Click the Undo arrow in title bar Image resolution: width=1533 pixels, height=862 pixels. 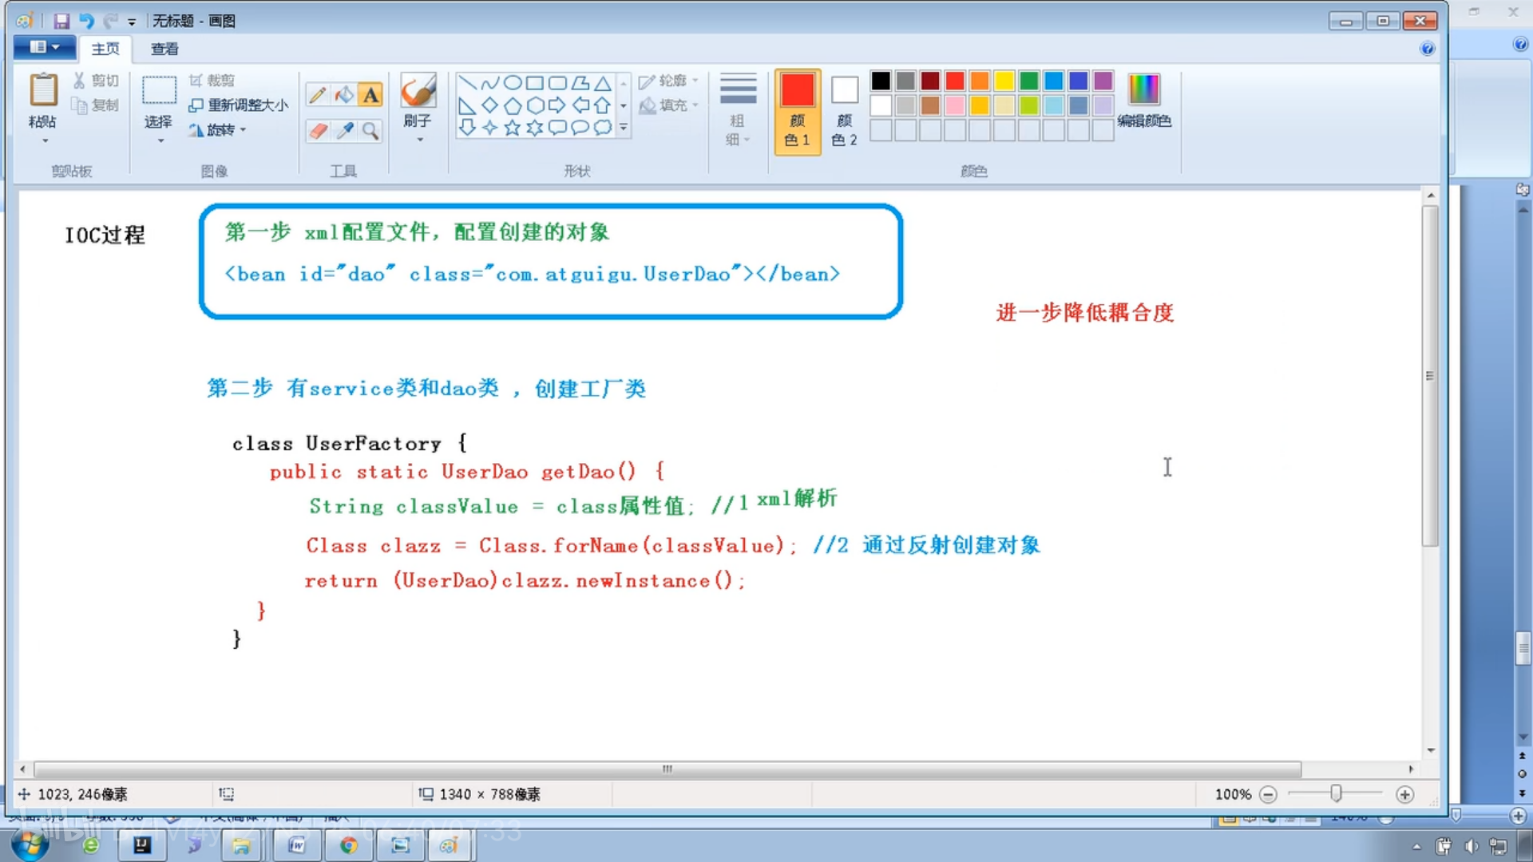point(86,21)
